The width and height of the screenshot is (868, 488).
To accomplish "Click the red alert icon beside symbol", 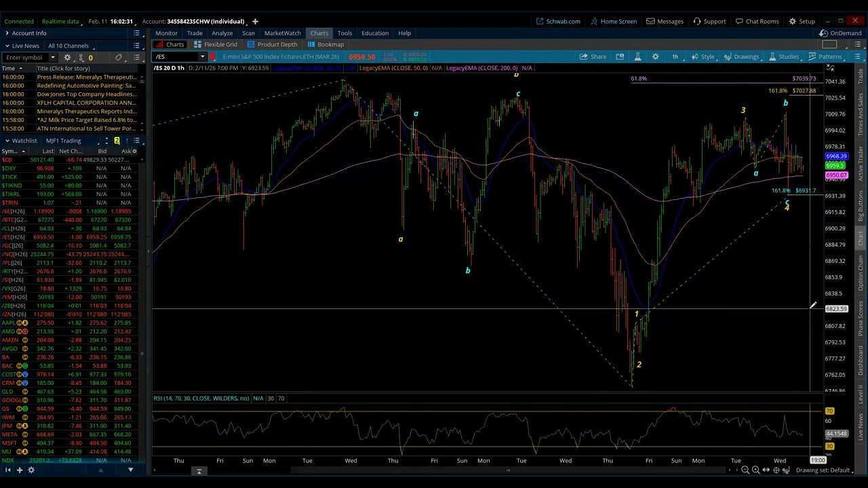I will click(213, 57).
